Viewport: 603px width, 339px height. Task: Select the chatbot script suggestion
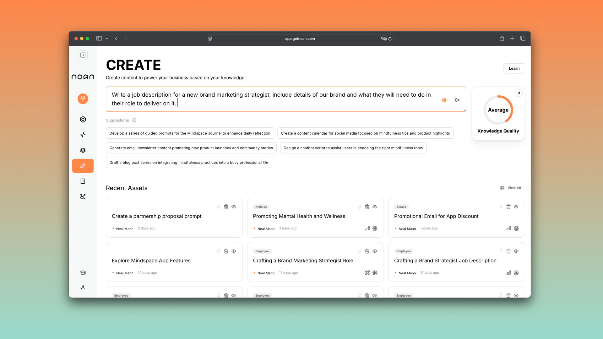coord(353,148)
